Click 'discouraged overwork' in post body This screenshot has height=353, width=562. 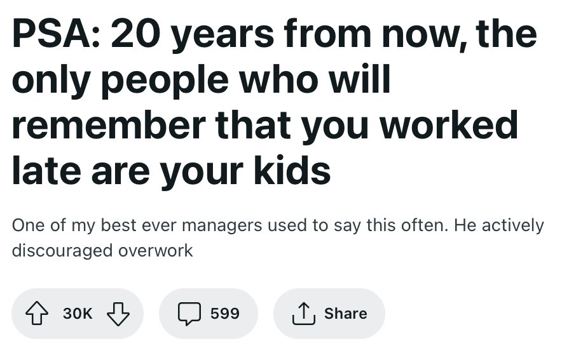pos(102,250)
